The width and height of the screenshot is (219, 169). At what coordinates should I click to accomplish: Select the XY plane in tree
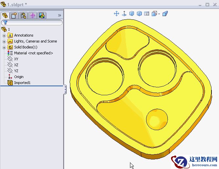pos(16,59)
